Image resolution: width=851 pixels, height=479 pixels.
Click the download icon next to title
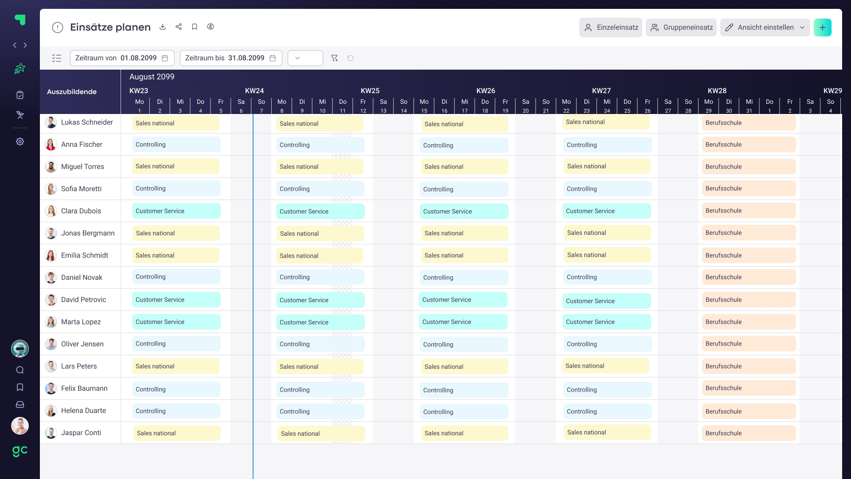163,27
